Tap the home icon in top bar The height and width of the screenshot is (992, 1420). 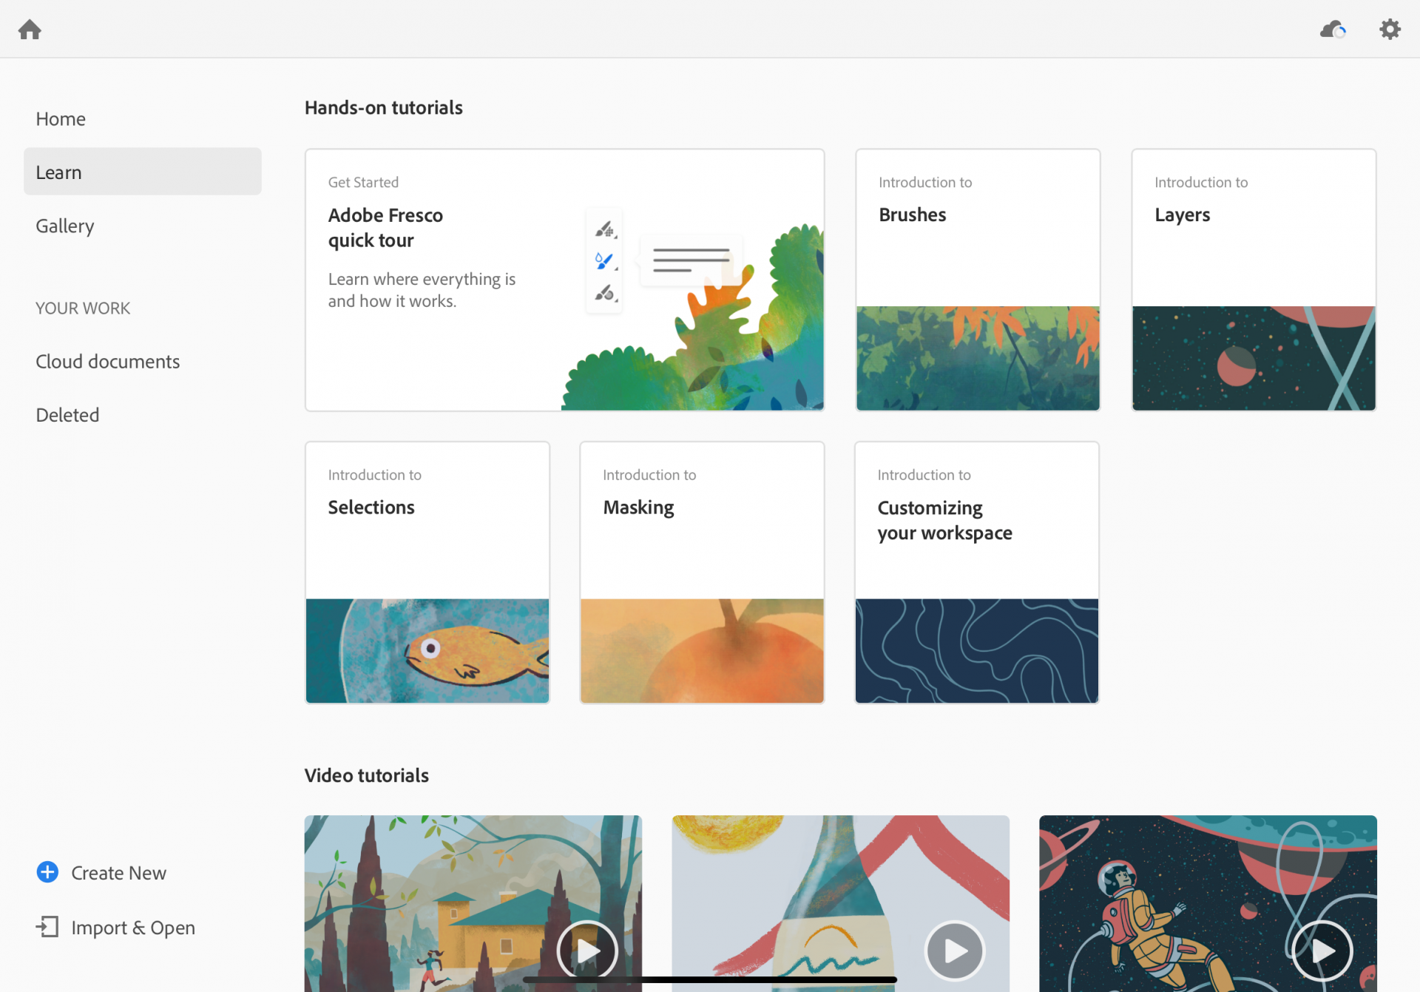[x=30, y=30]
